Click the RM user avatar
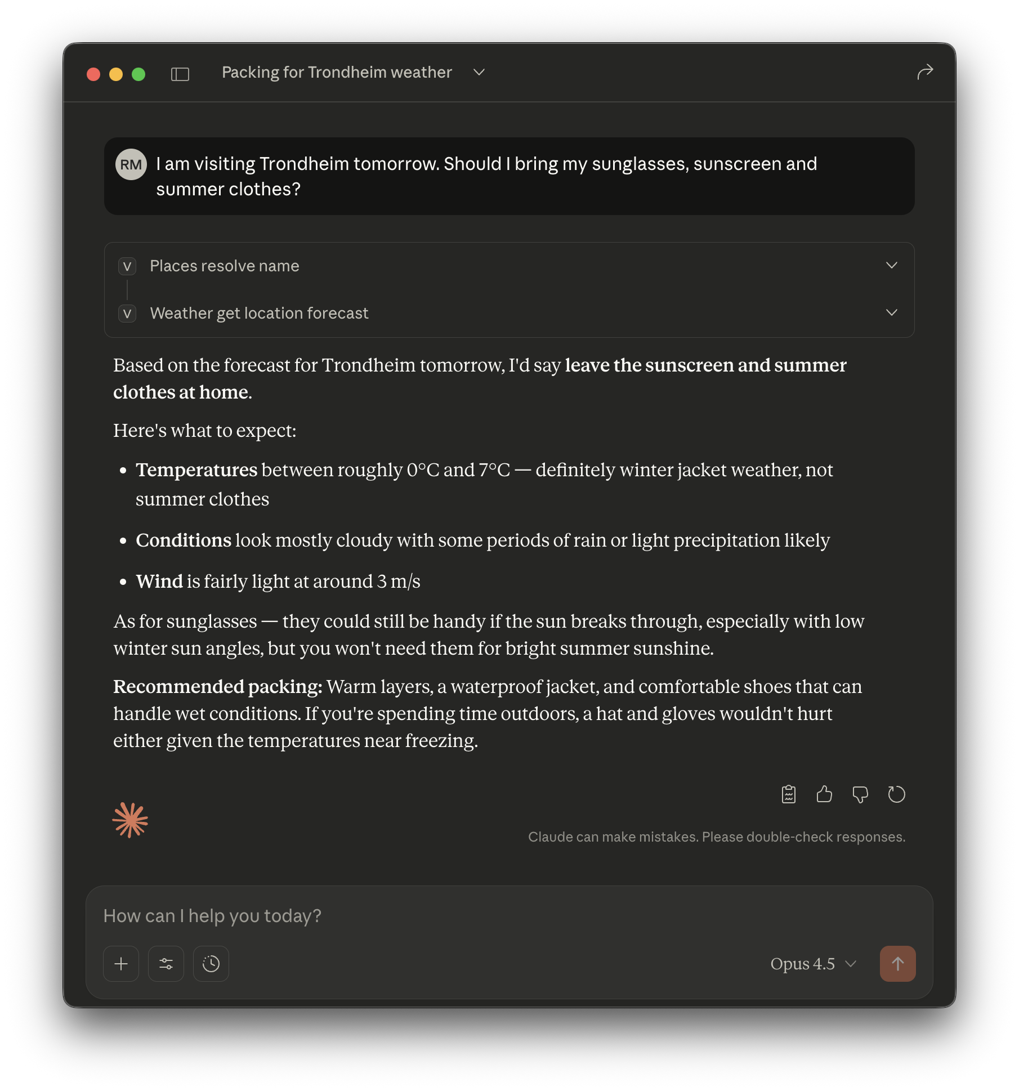 (131, 164)
